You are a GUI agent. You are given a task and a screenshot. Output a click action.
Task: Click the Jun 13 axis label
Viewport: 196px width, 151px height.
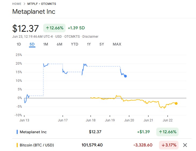[x=24, y=120]
